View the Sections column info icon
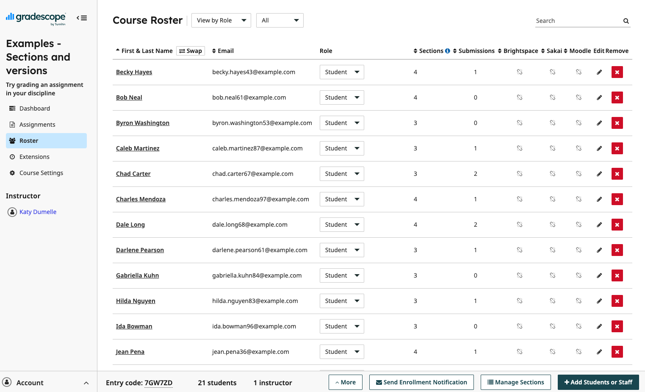 447,50
